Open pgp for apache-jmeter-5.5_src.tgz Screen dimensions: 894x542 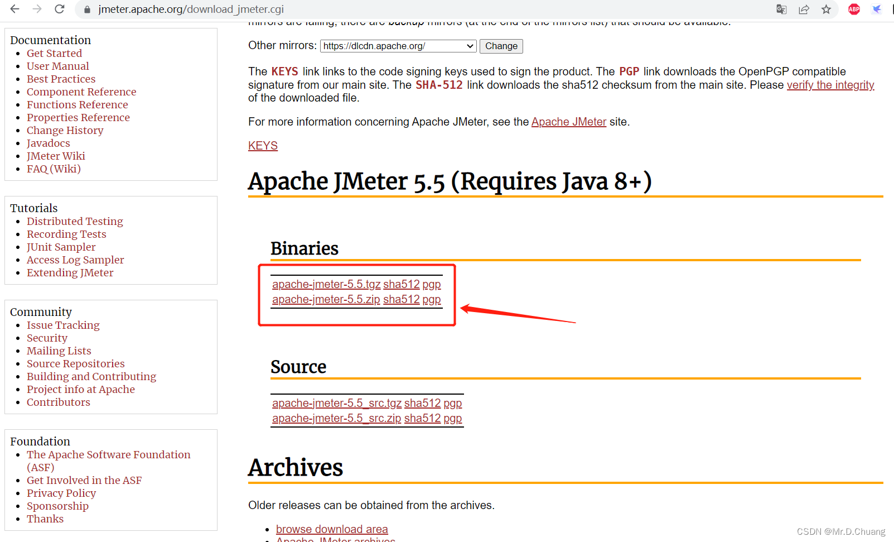click(x=453, y=403)
